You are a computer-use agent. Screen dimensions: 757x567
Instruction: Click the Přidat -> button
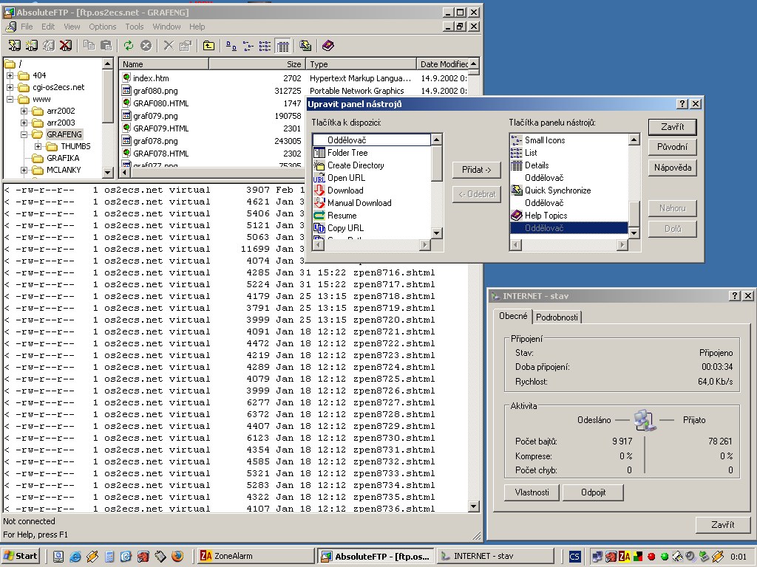(476, 170)
